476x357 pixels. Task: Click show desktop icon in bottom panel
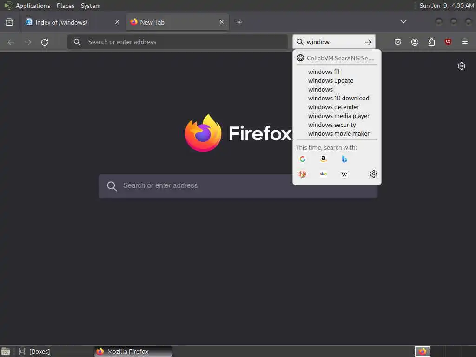click(6, 351)
